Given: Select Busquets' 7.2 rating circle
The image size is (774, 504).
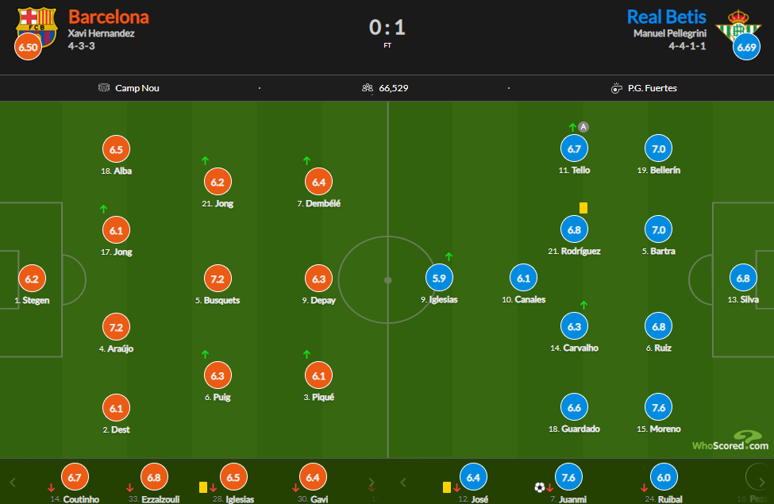Looking at the screenshot, I should pos(218,279).
